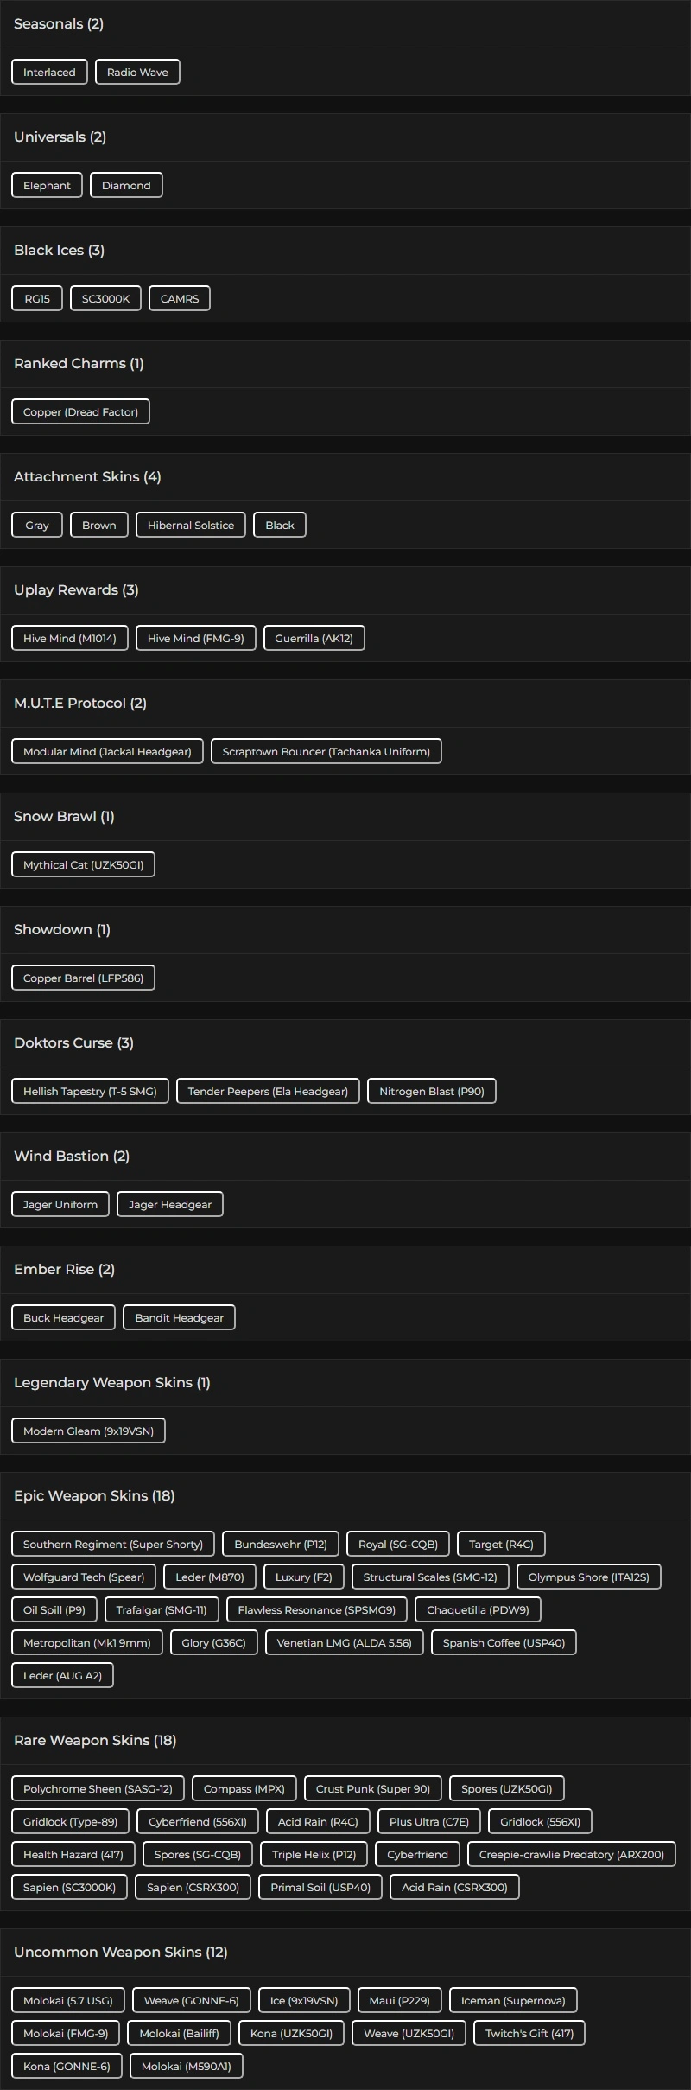Select the Jager Headgear tag

(170, 1205)
